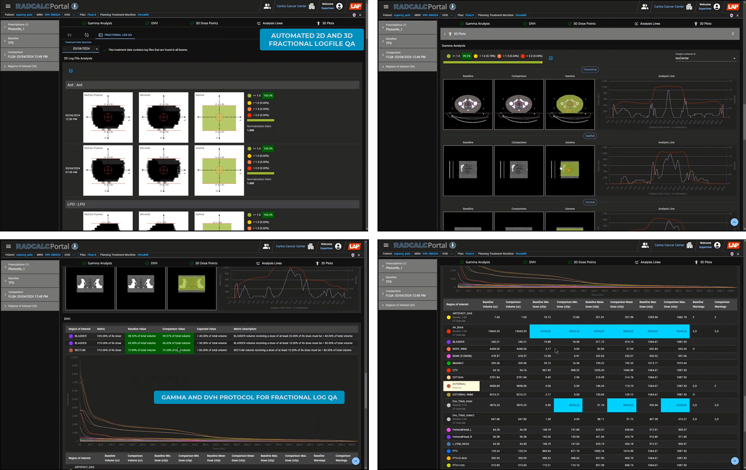Click the chart icon next to gamma pass percentages
746x470 pixels.
pyautogui.click(x=551, y=58)
